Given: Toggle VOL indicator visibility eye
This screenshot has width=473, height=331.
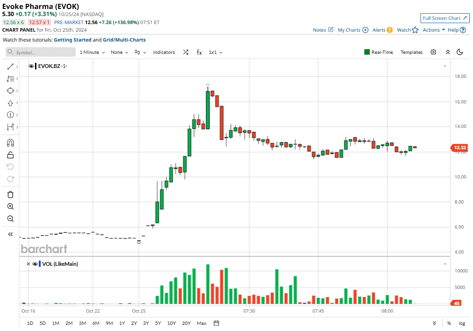Looking at the screenshot, I should pyautogui.click(x=35, y=264).
